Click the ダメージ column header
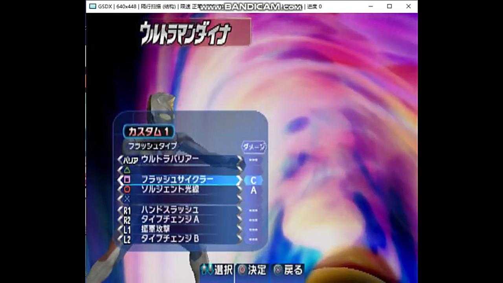The image size is (503, 283). pos(254,147)
